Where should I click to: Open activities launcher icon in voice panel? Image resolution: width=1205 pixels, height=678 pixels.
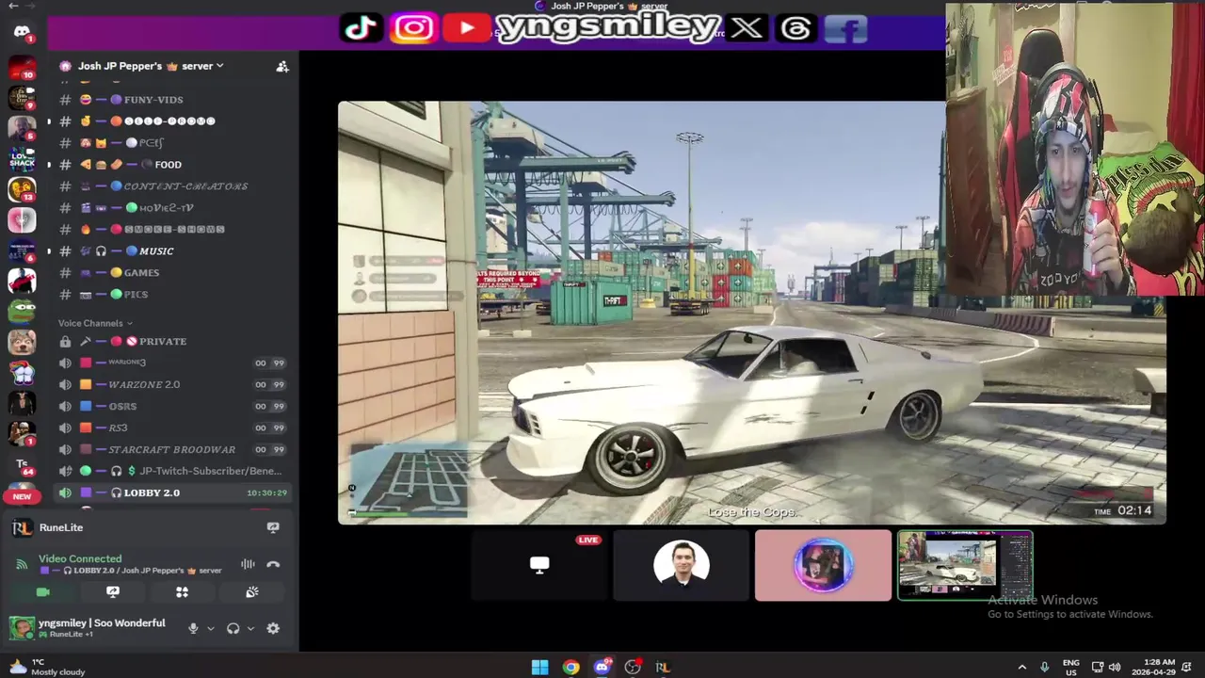[182, 592]
